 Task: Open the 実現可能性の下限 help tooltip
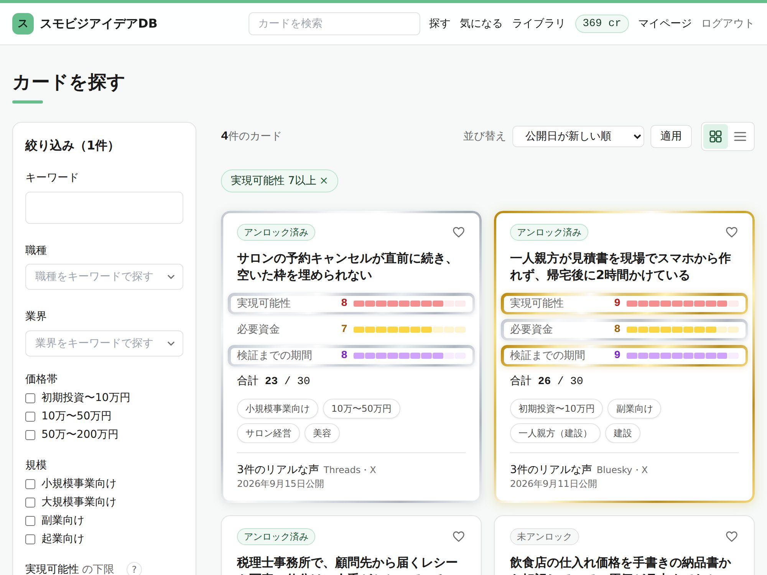134,569
